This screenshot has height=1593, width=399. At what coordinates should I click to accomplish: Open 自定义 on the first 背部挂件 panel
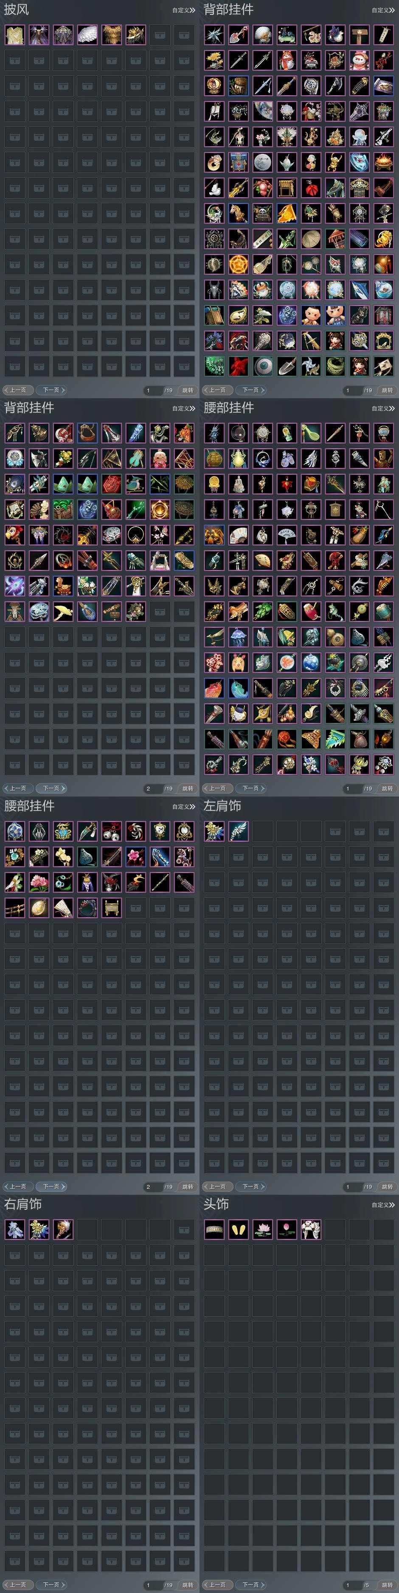383,10
